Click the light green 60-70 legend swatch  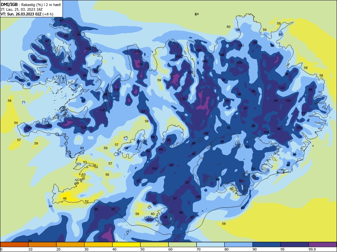pyautogui.click(x=182, y=245)
